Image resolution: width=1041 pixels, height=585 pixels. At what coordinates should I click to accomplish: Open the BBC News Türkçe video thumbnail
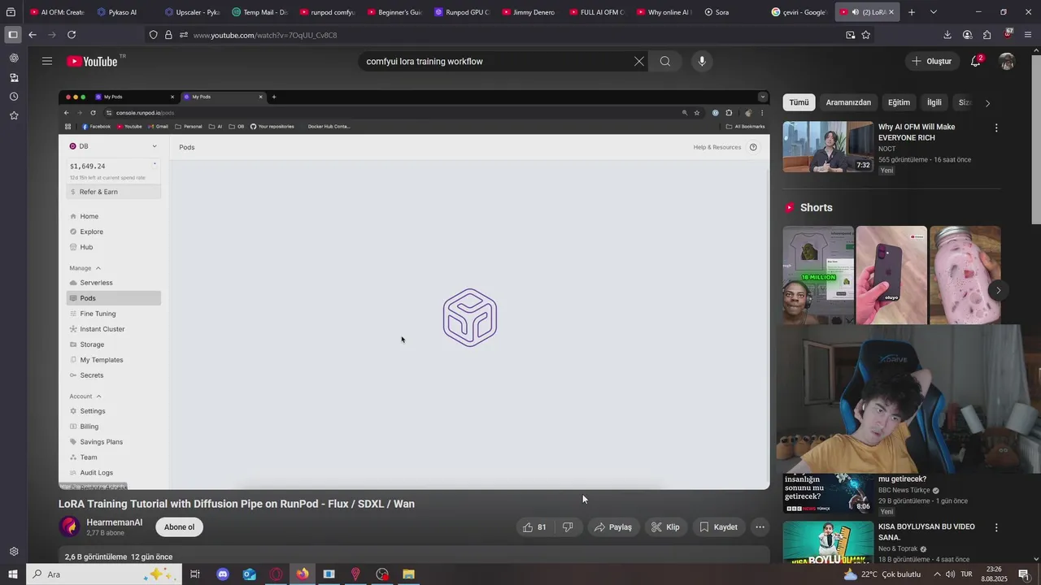(828, 494)
